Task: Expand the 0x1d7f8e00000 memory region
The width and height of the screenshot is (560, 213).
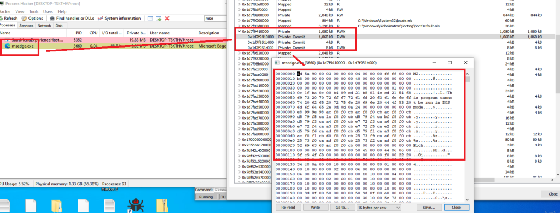Action: (239, 15)
